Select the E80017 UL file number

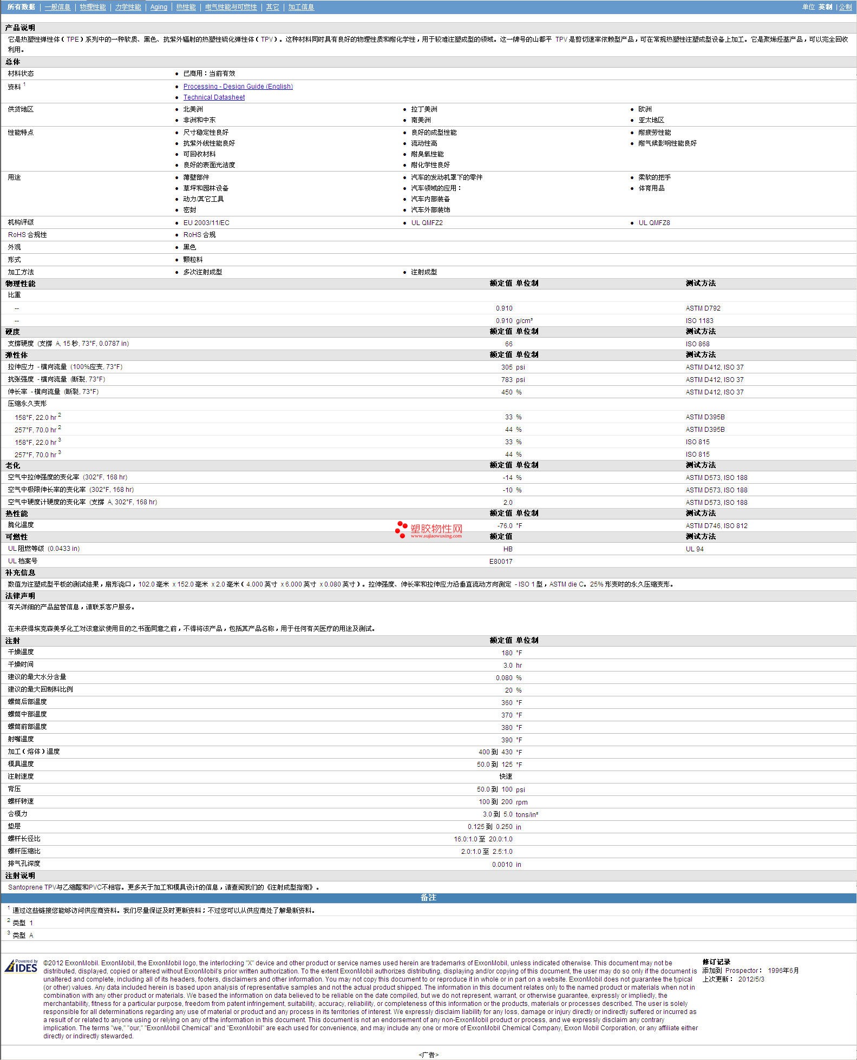[501, 562]
